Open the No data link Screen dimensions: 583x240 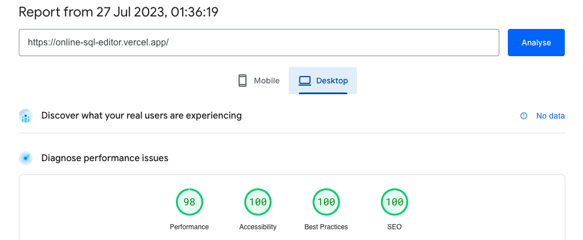tap(551, 116)
